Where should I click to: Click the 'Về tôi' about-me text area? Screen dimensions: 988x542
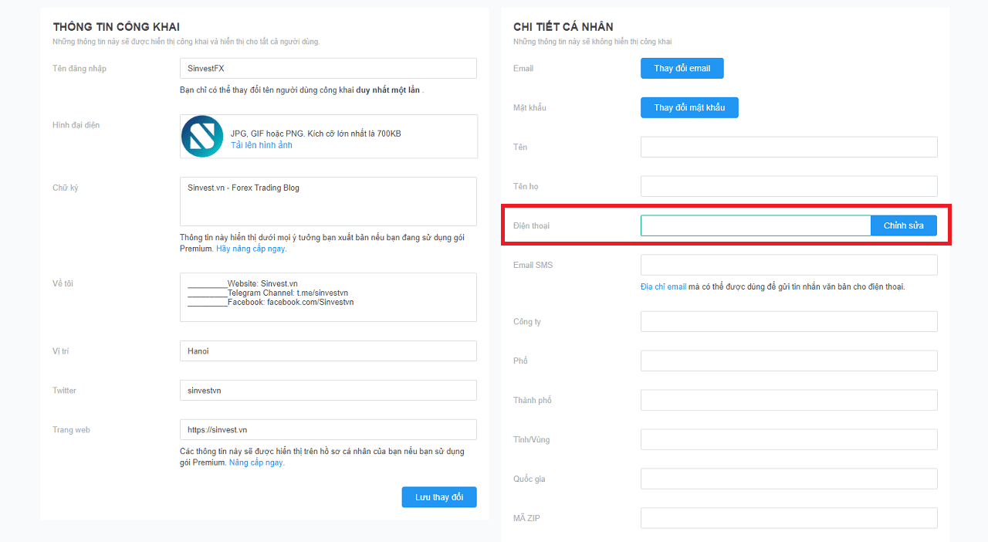point(328,297)
